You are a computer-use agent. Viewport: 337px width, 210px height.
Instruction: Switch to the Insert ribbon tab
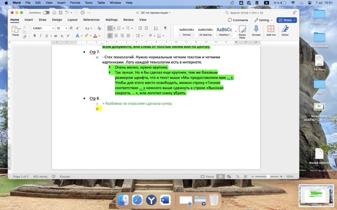tap(28, 19)
